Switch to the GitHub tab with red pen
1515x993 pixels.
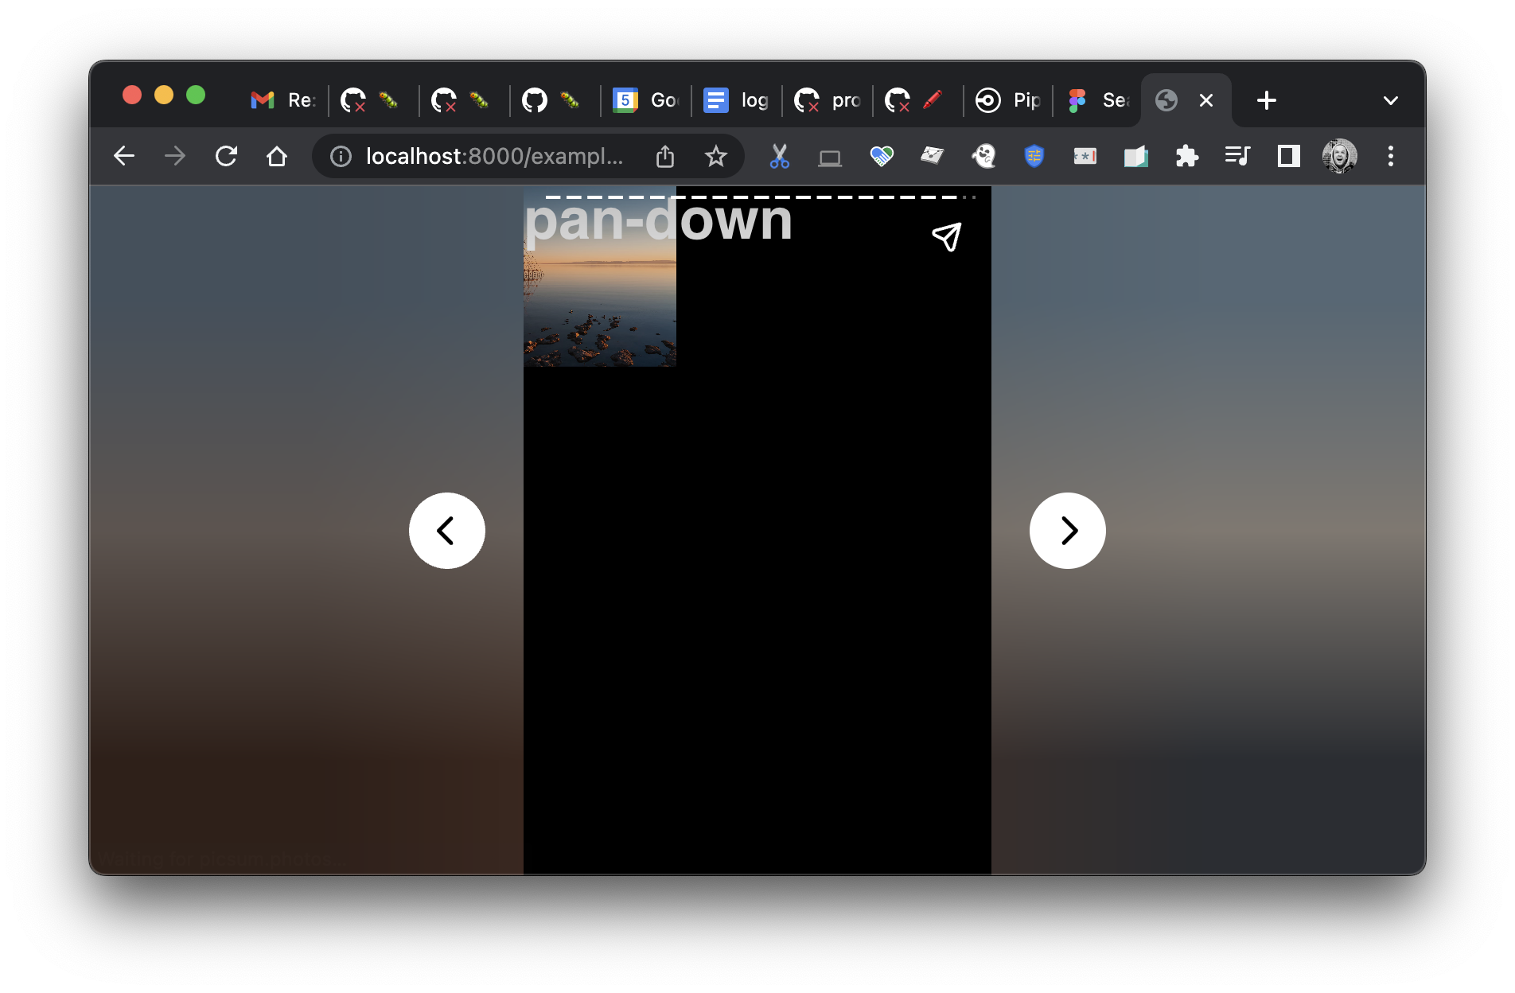click(917, 100)
